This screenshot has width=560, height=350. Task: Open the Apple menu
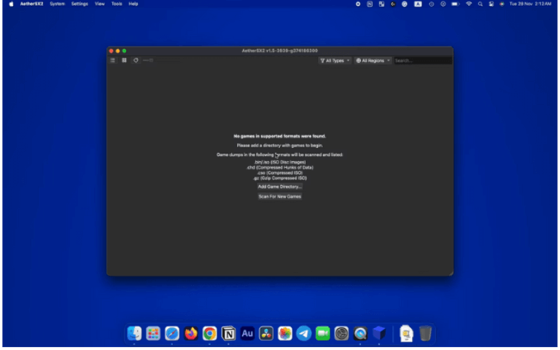(x=11, y=4)
